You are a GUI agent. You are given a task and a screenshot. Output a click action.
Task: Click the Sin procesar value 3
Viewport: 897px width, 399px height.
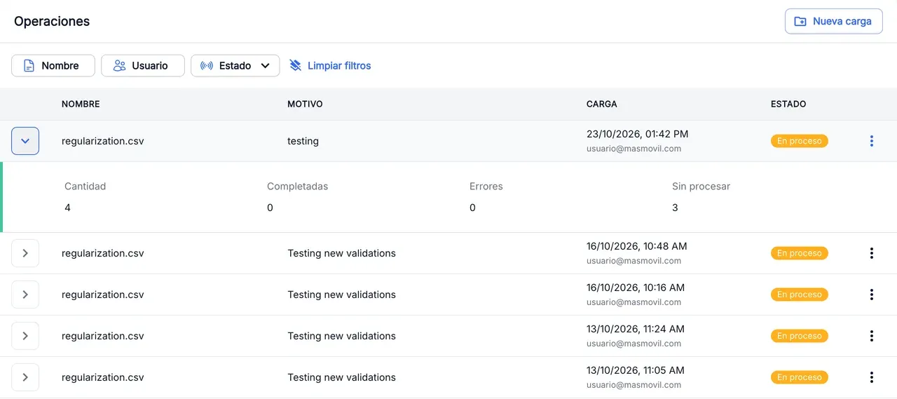(x=675, y=208)
